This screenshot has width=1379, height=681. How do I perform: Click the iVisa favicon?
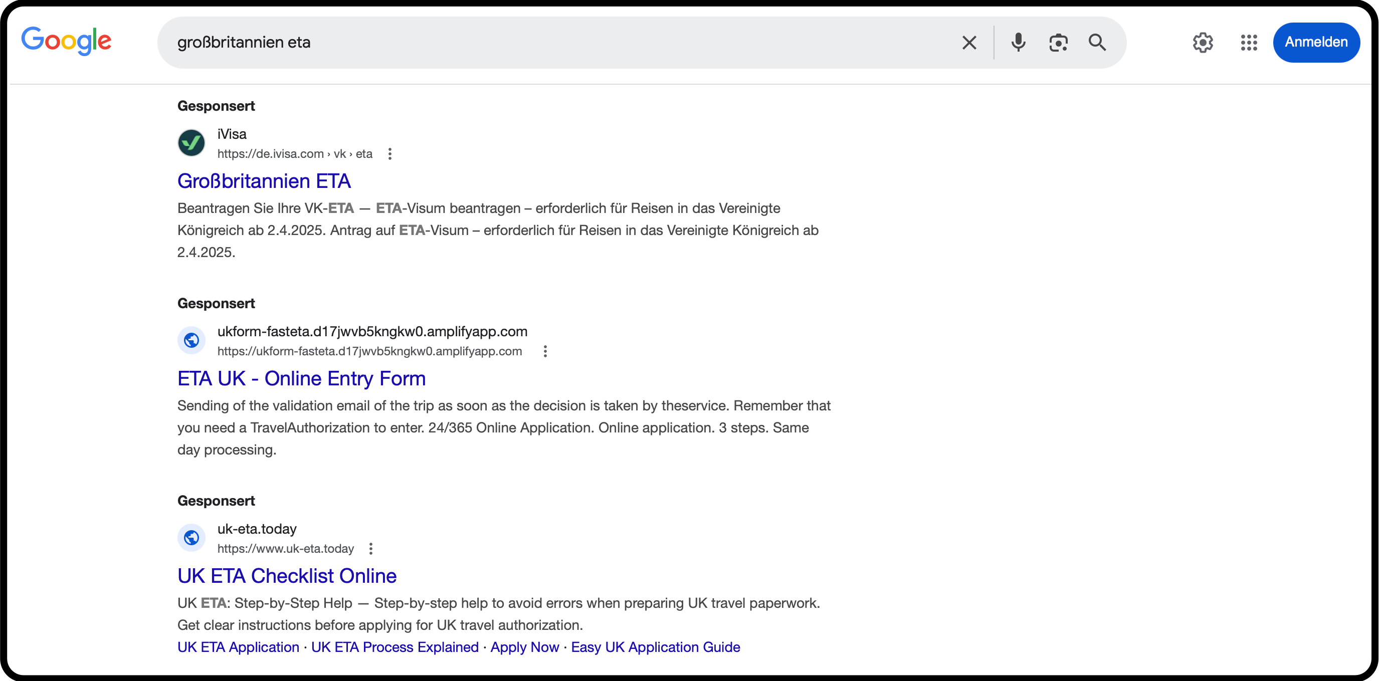pyautogui.click(x=191, y=143)
